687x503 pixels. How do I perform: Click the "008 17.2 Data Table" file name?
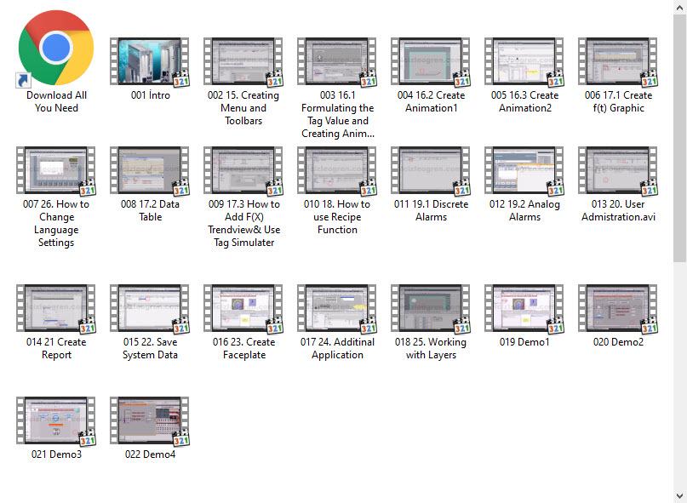(151, 211)
